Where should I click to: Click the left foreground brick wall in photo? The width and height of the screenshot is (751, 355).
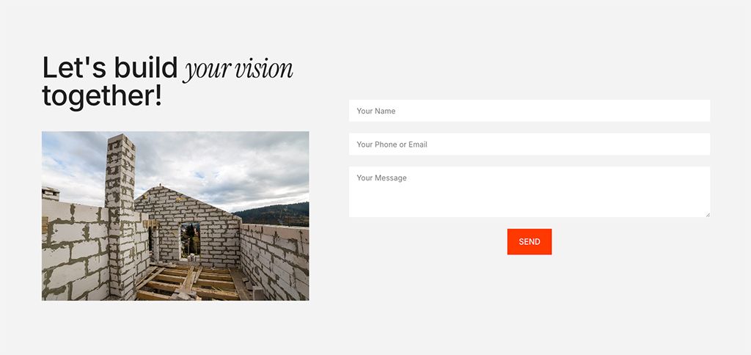(x=73, y=253)
